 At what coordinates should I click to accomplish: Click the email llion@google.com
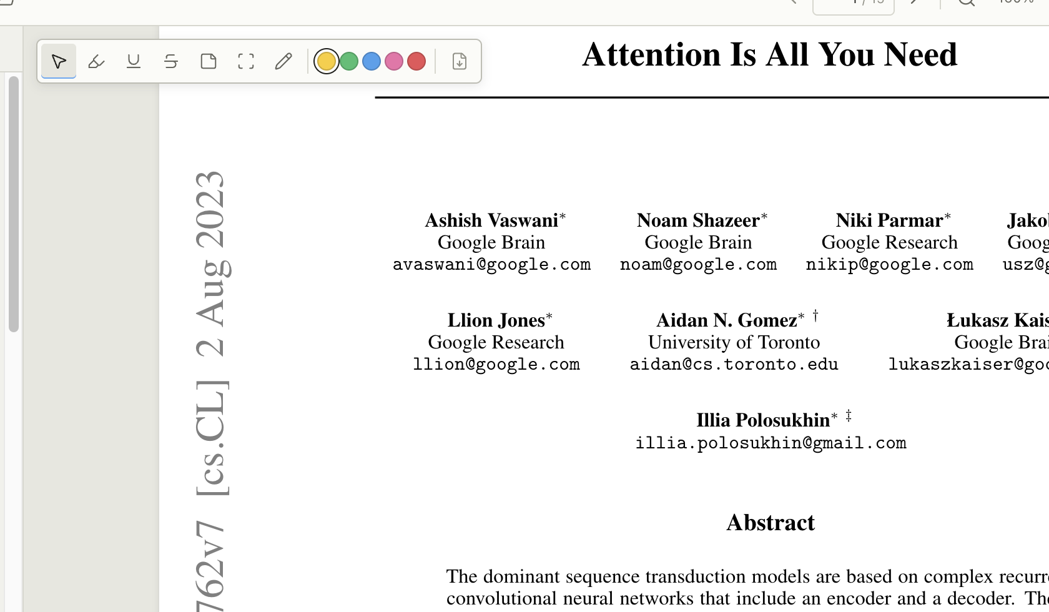(x=496, y=365)
